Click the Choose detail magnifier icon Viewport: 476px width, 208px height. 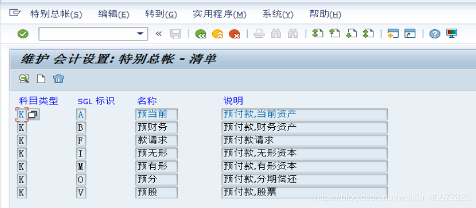click(x=24, y=79)
